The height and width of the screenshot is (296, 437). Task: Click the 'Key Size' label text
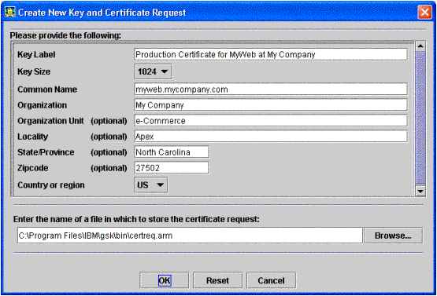(x=34, y=71)
